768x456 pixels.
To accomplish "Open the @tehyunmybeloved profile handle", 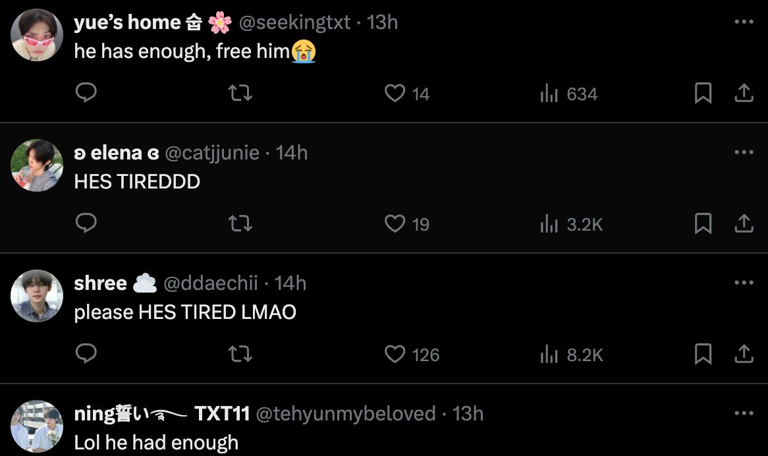I will click(345, 414).
